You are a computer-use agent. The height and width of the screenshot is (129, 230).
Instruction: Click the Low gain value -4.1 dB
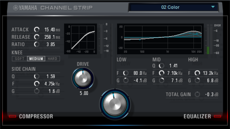(x=140, y=81)
